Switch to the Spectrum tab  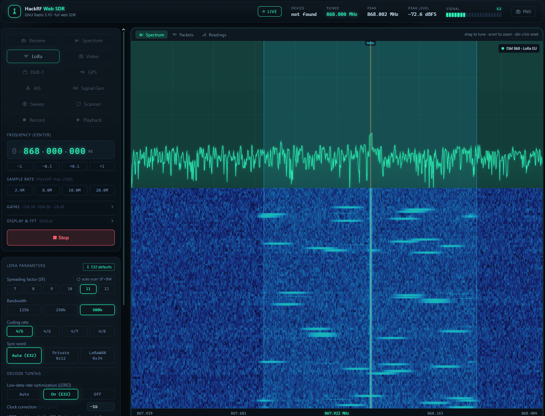tap(151, 35)
